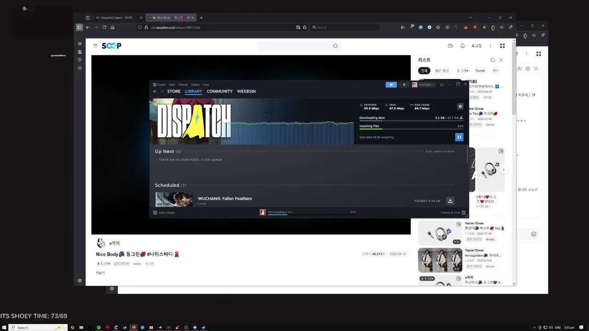Click the Downloading data progress bar

point(411,121)
